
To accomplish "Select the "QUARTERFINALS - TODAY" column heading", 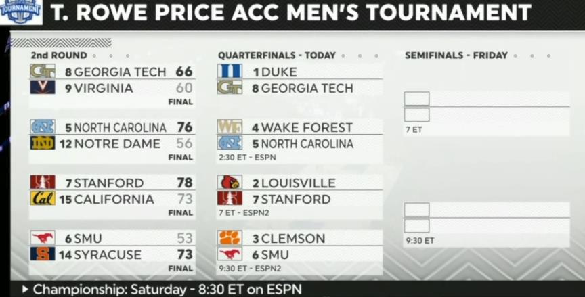I will tap(276, 55).
